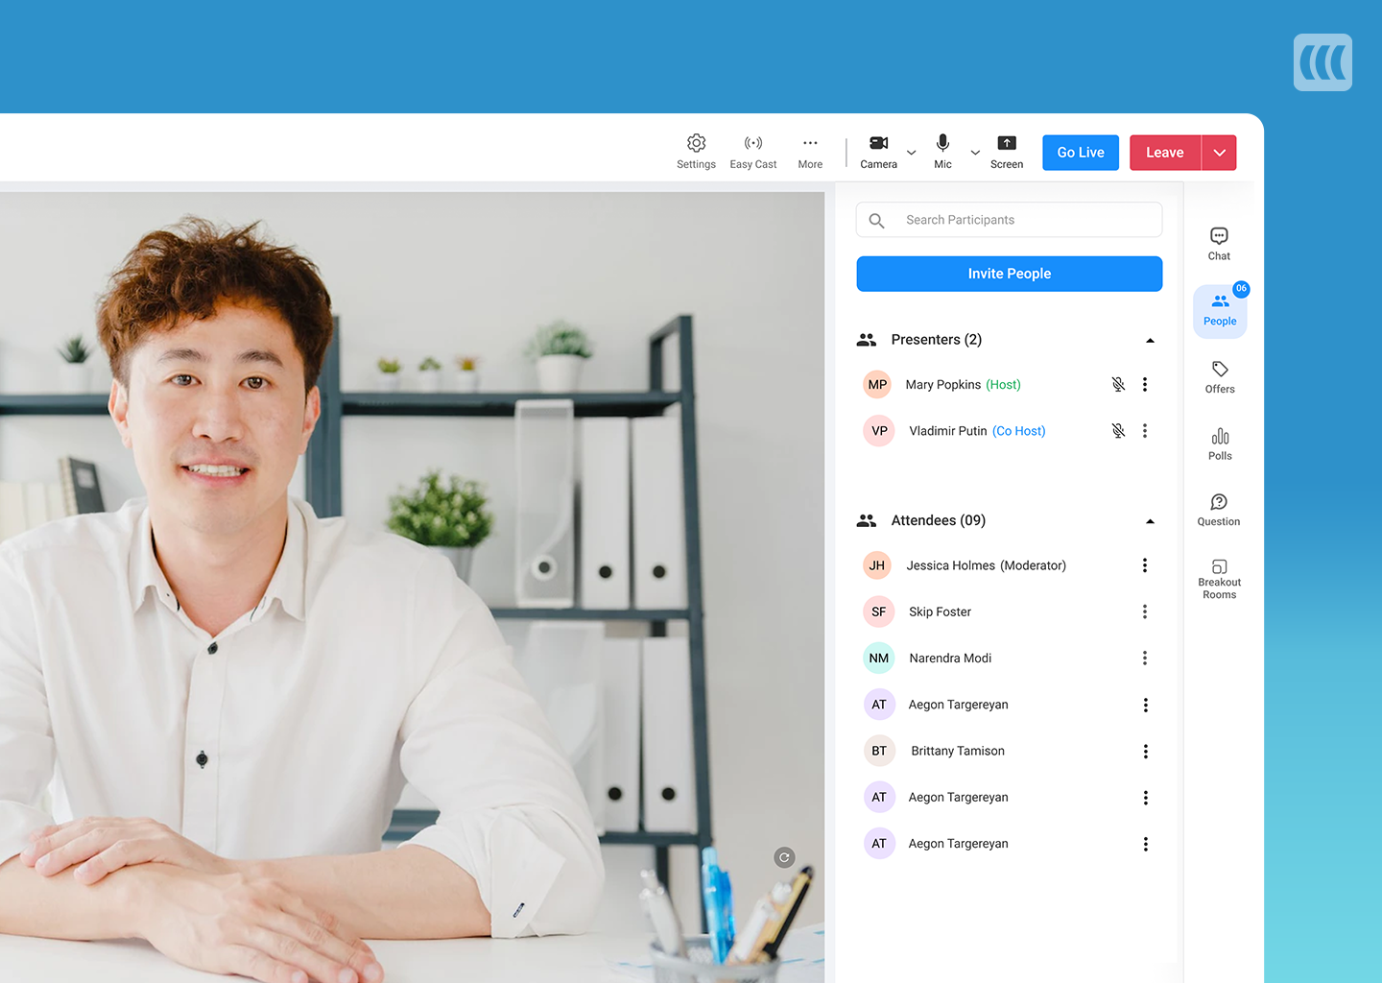Open options menu for Vladimir Putin

tap(1145, 431)
